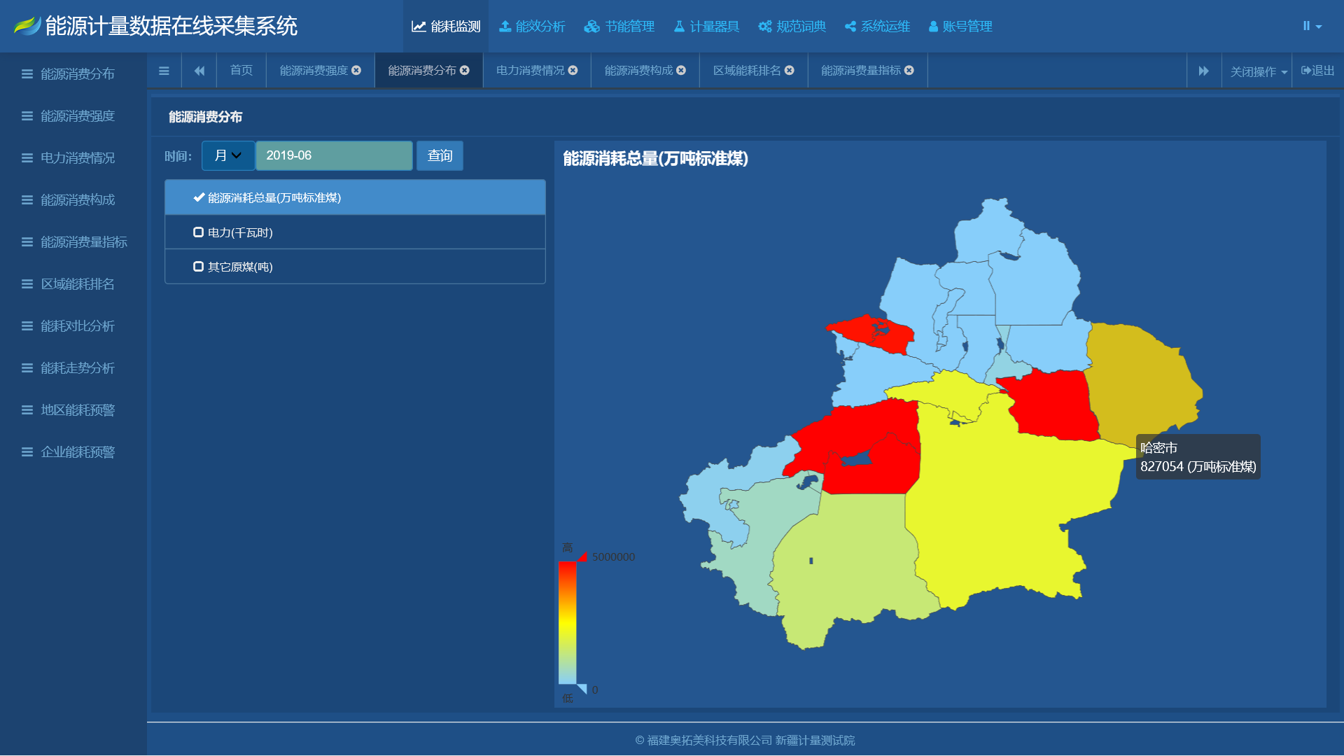Click the high handle of color legend
The width and height of the screenshot is (1344, 756).
(x=582, y=556)
